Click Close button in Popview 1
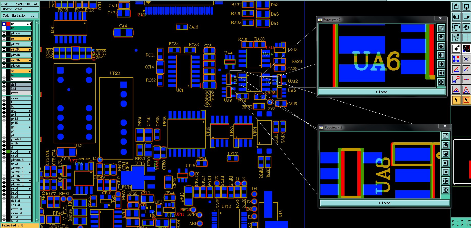Screen dimensions: 471x228 [x=381, y=92]
